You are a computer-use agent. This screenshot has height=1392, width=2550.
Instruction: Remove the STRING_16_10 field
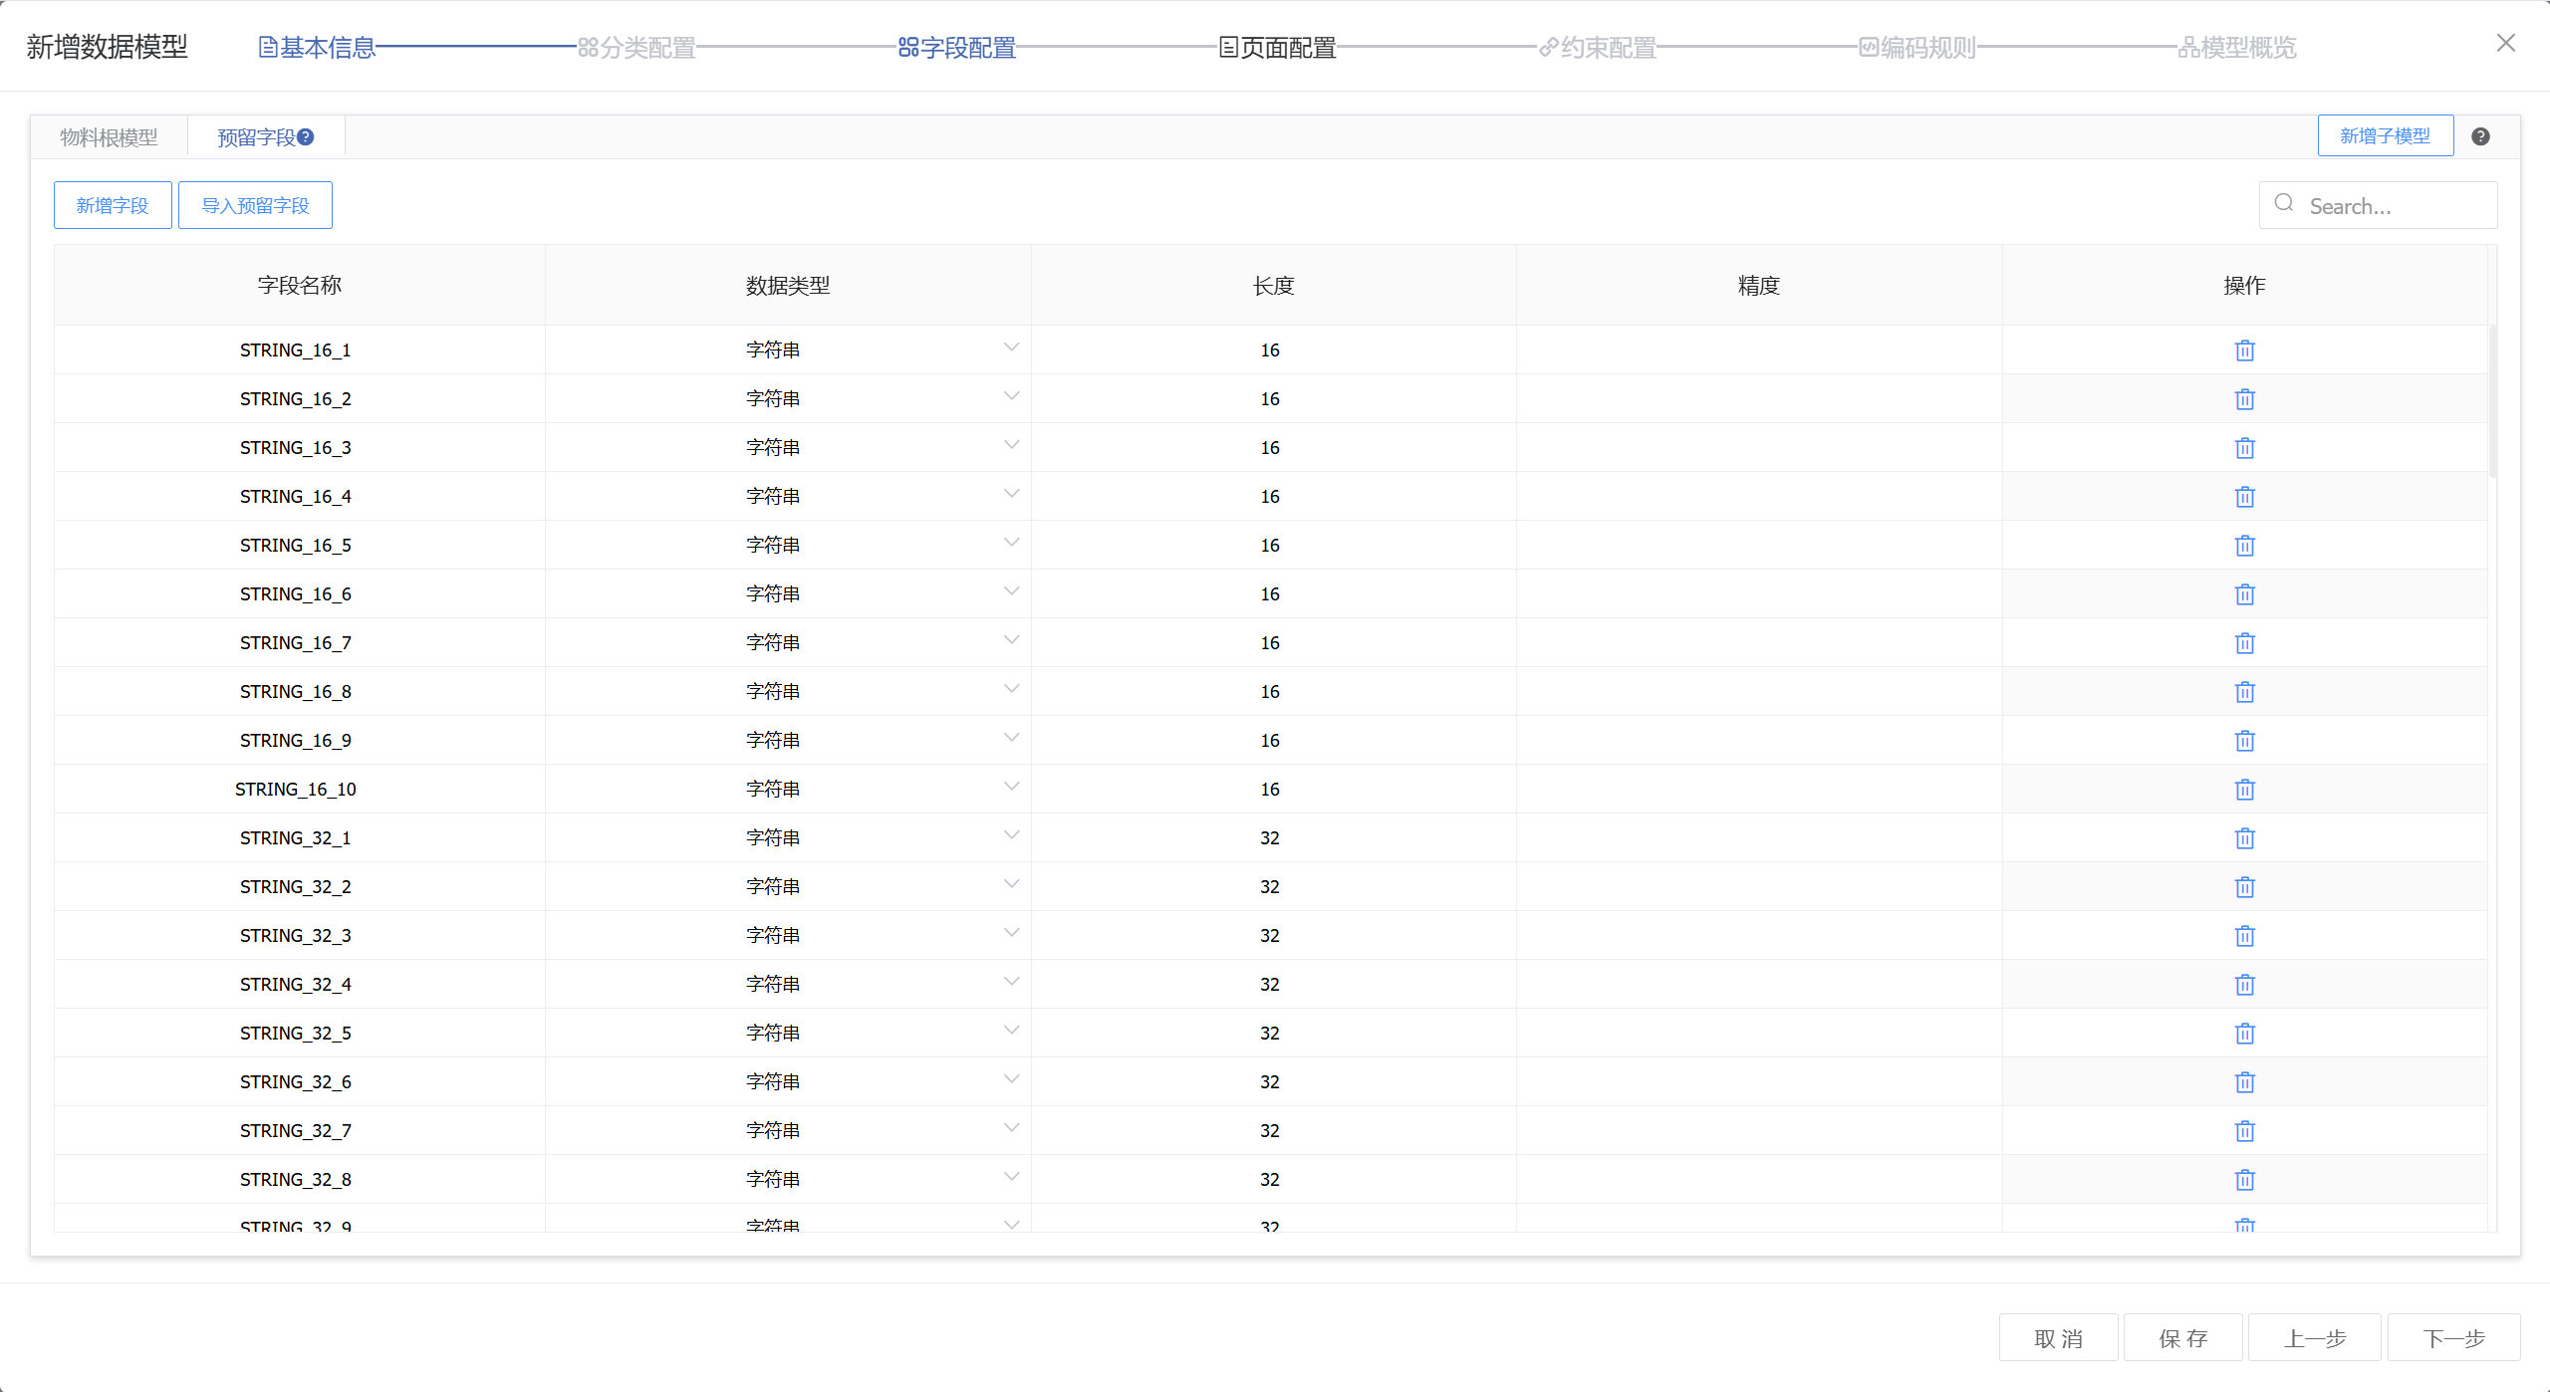coord(2244,790)
